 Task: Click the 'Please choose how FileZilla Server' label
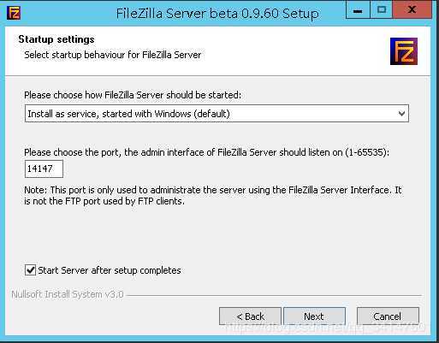133,95
